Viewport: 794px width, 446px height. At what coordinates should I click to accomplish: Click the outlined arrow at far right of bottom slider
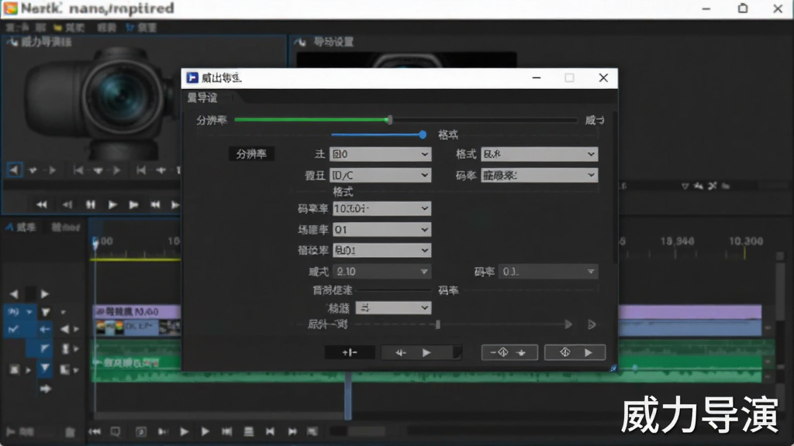point(592,324)
